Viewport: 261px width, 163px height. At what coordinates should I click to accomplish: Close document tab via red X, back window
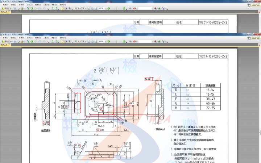click(x=259, y=12)
